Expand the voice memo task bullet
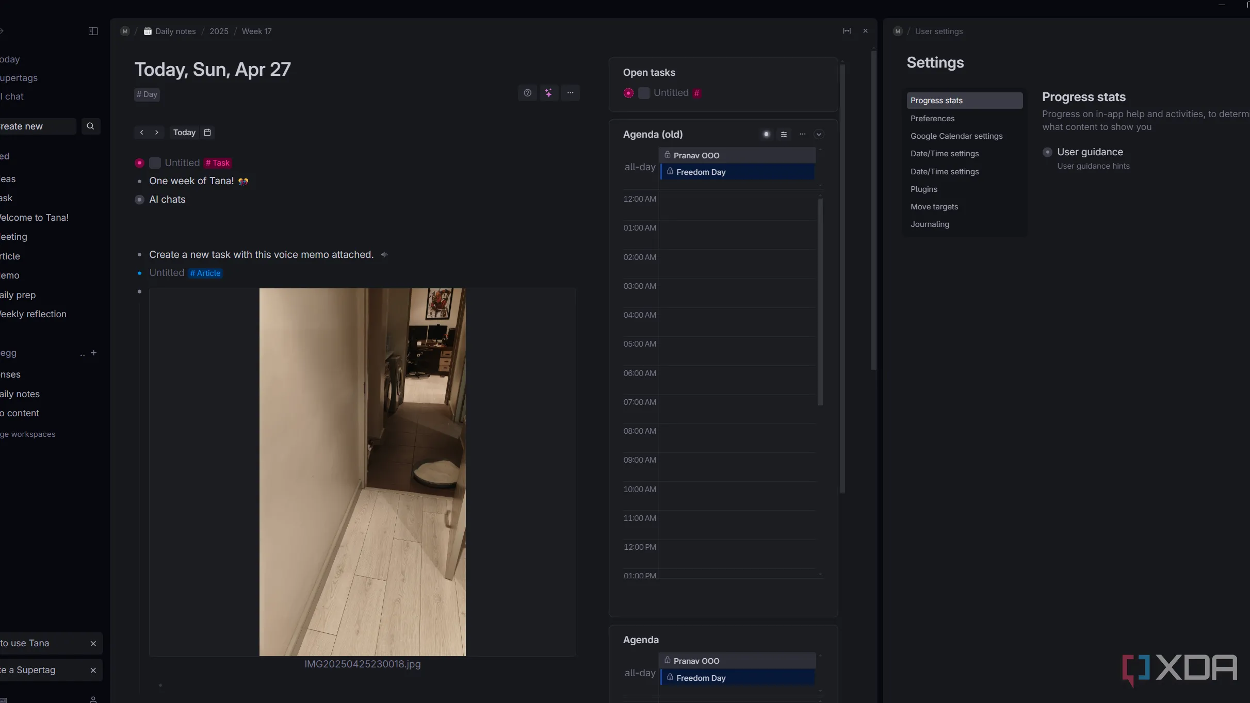 [139, 254]
